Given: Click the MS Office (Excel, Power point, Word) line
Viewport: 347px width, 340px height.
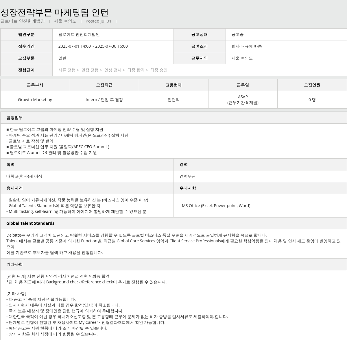Looking at the screenshot, I should pyautogui.click(x=215, y=206).
